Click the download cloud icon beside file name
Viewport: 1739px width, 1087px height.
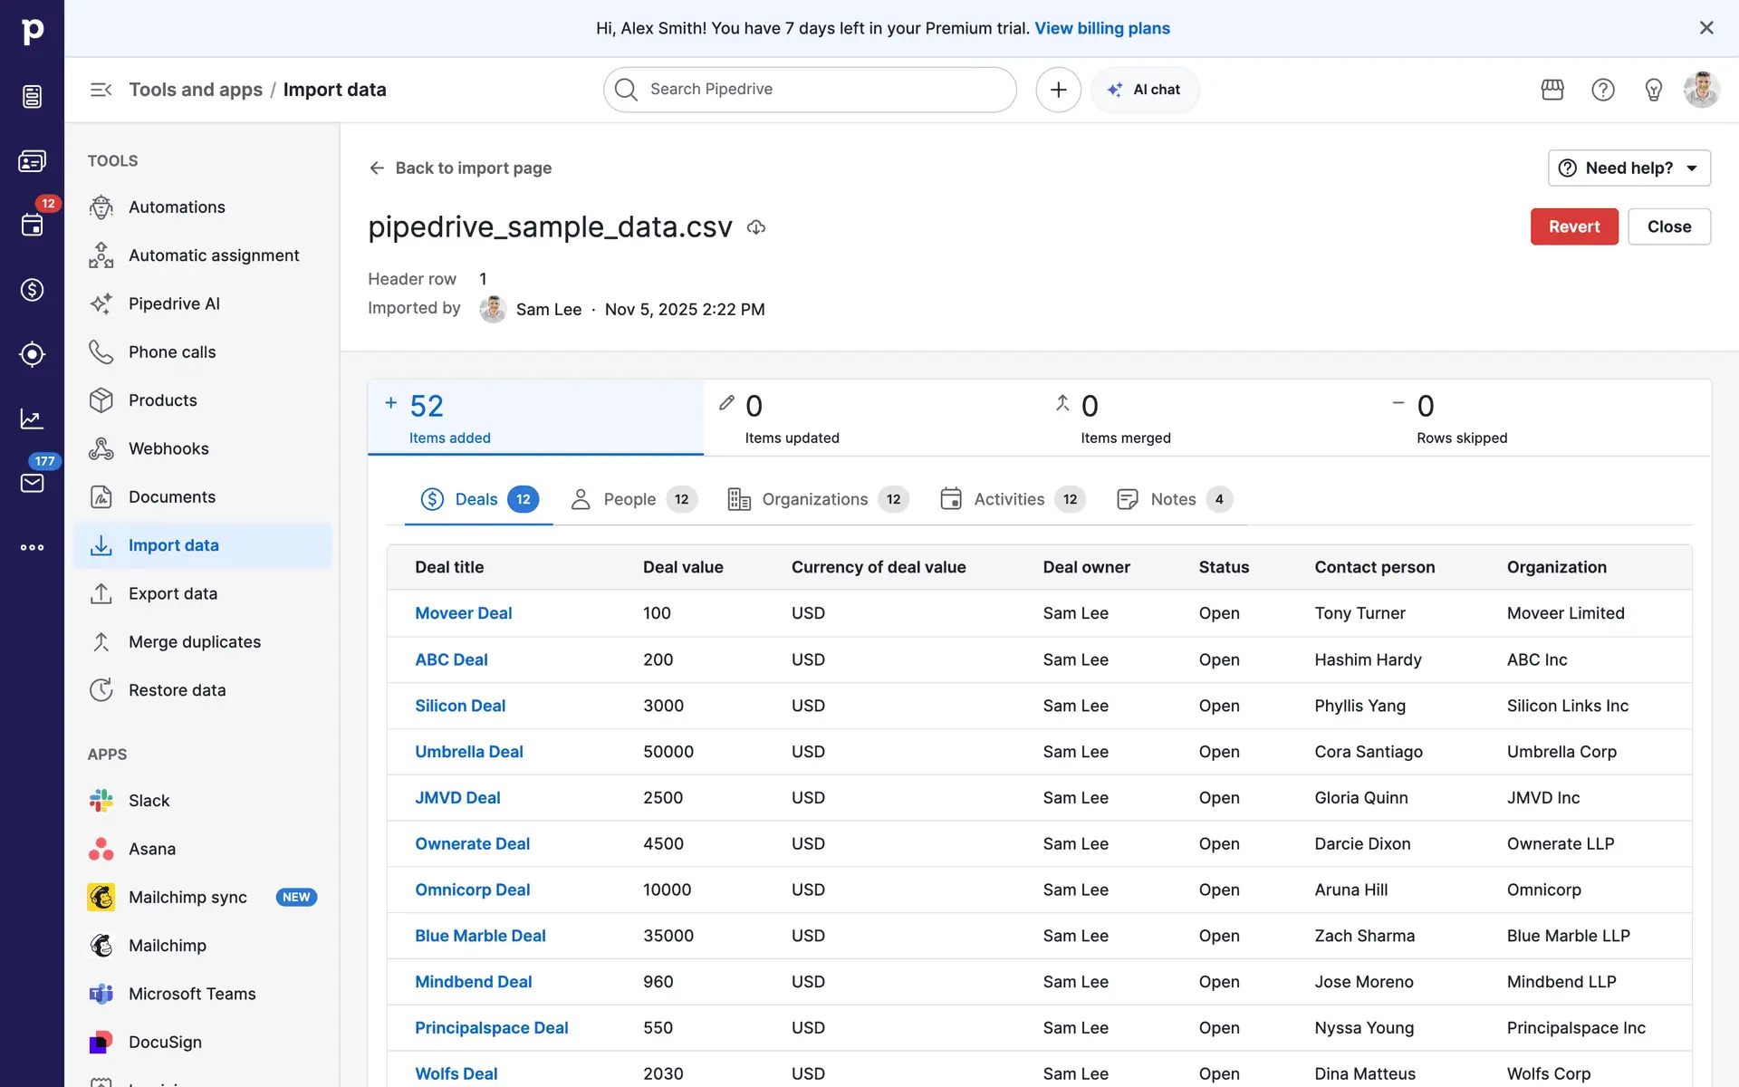756,227
